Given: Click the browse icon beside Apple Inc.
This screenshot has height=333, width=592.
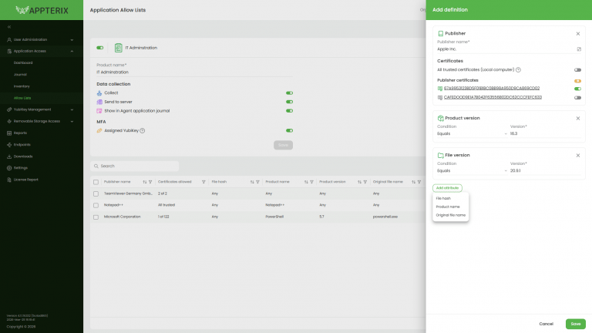Looking at the screenshot, I should click(578, 49).
